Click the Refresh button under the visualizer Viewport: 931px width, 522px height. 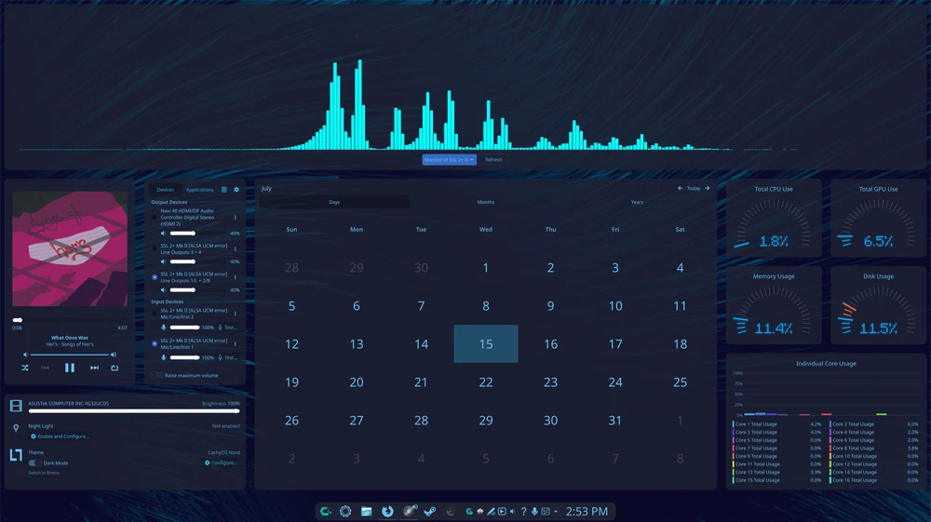coord(493,159)
